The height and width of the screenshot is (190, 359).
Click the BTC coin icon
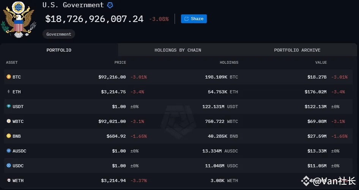click(x=9, y=77)
